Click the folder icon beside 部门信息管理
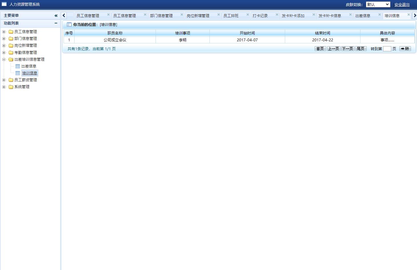The height and width of the screenshot is (270, 417). point(11,38)
